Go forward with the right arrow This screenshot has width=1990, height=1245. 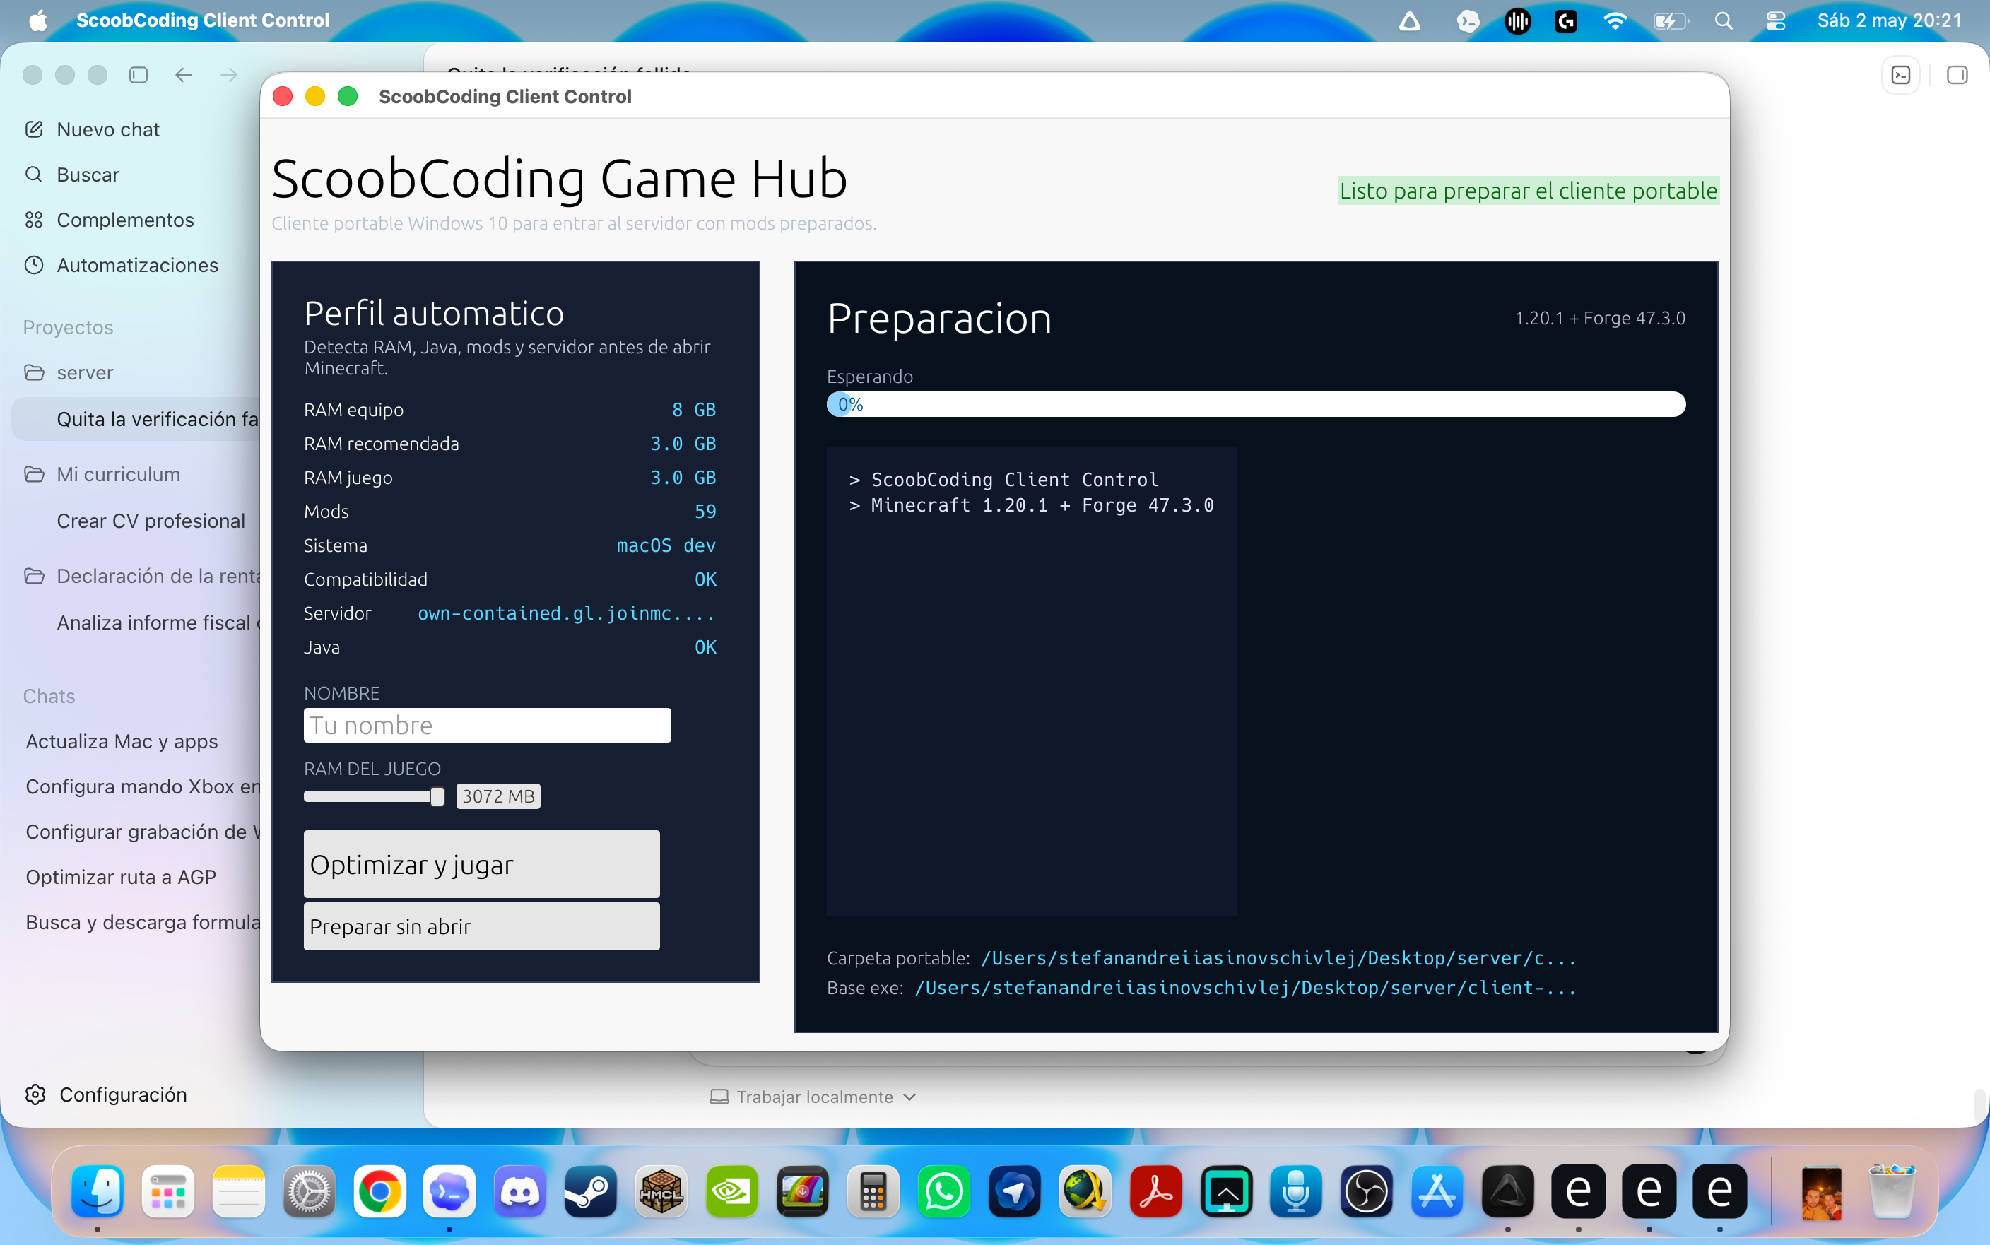point(229,75)
